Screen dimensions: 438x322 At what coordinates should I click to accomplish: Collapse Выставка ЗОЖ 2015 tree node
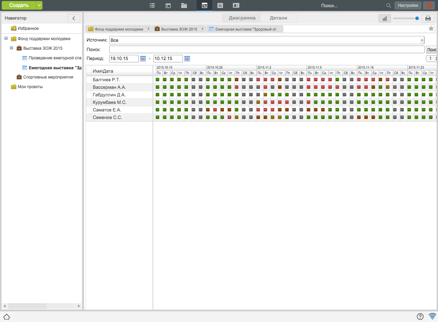[11, 48]
